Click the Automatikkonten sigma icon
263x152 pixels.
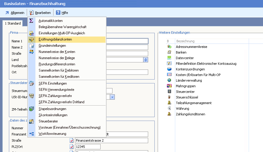tap(31, 21)
